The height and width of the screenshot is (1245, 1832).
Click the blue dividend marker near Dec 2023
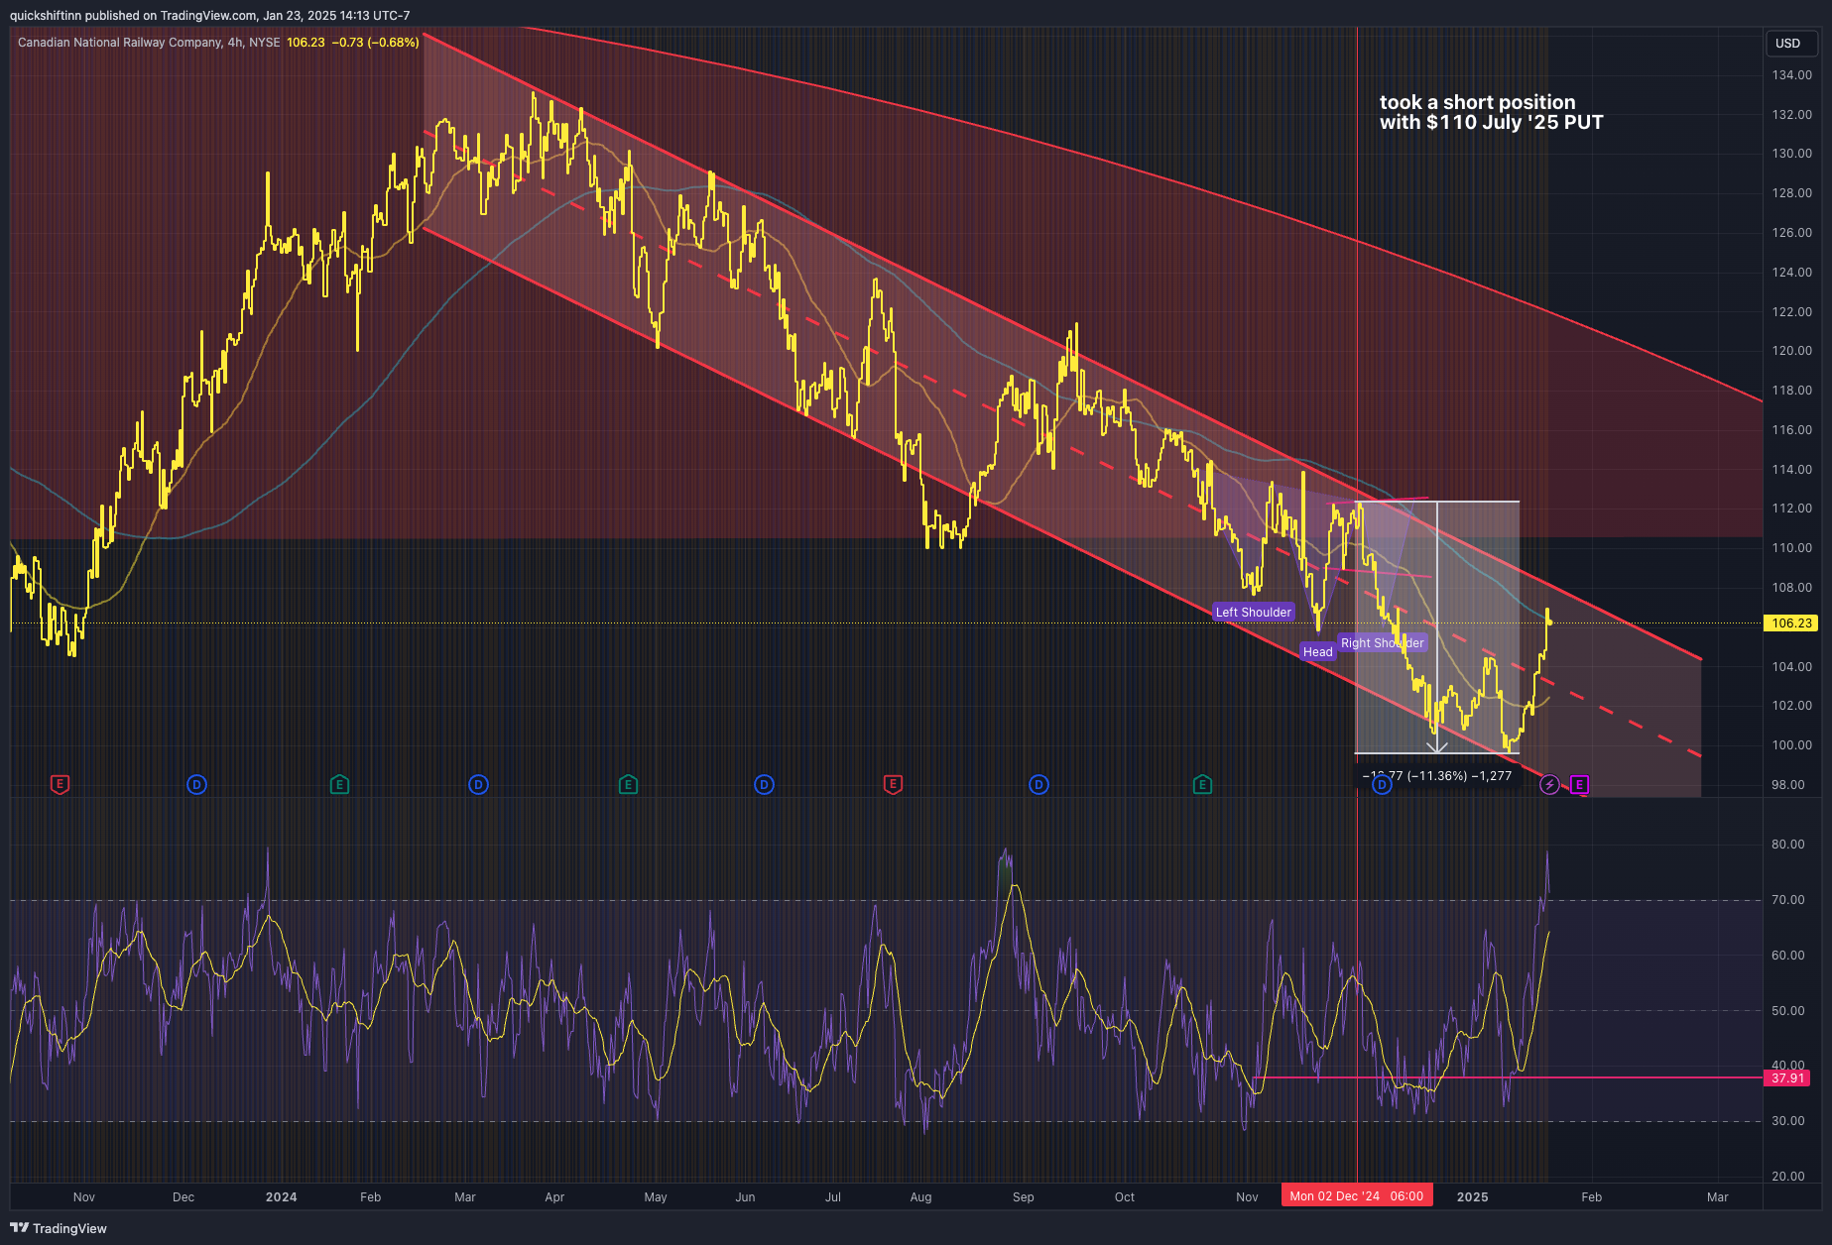(196, 785)
